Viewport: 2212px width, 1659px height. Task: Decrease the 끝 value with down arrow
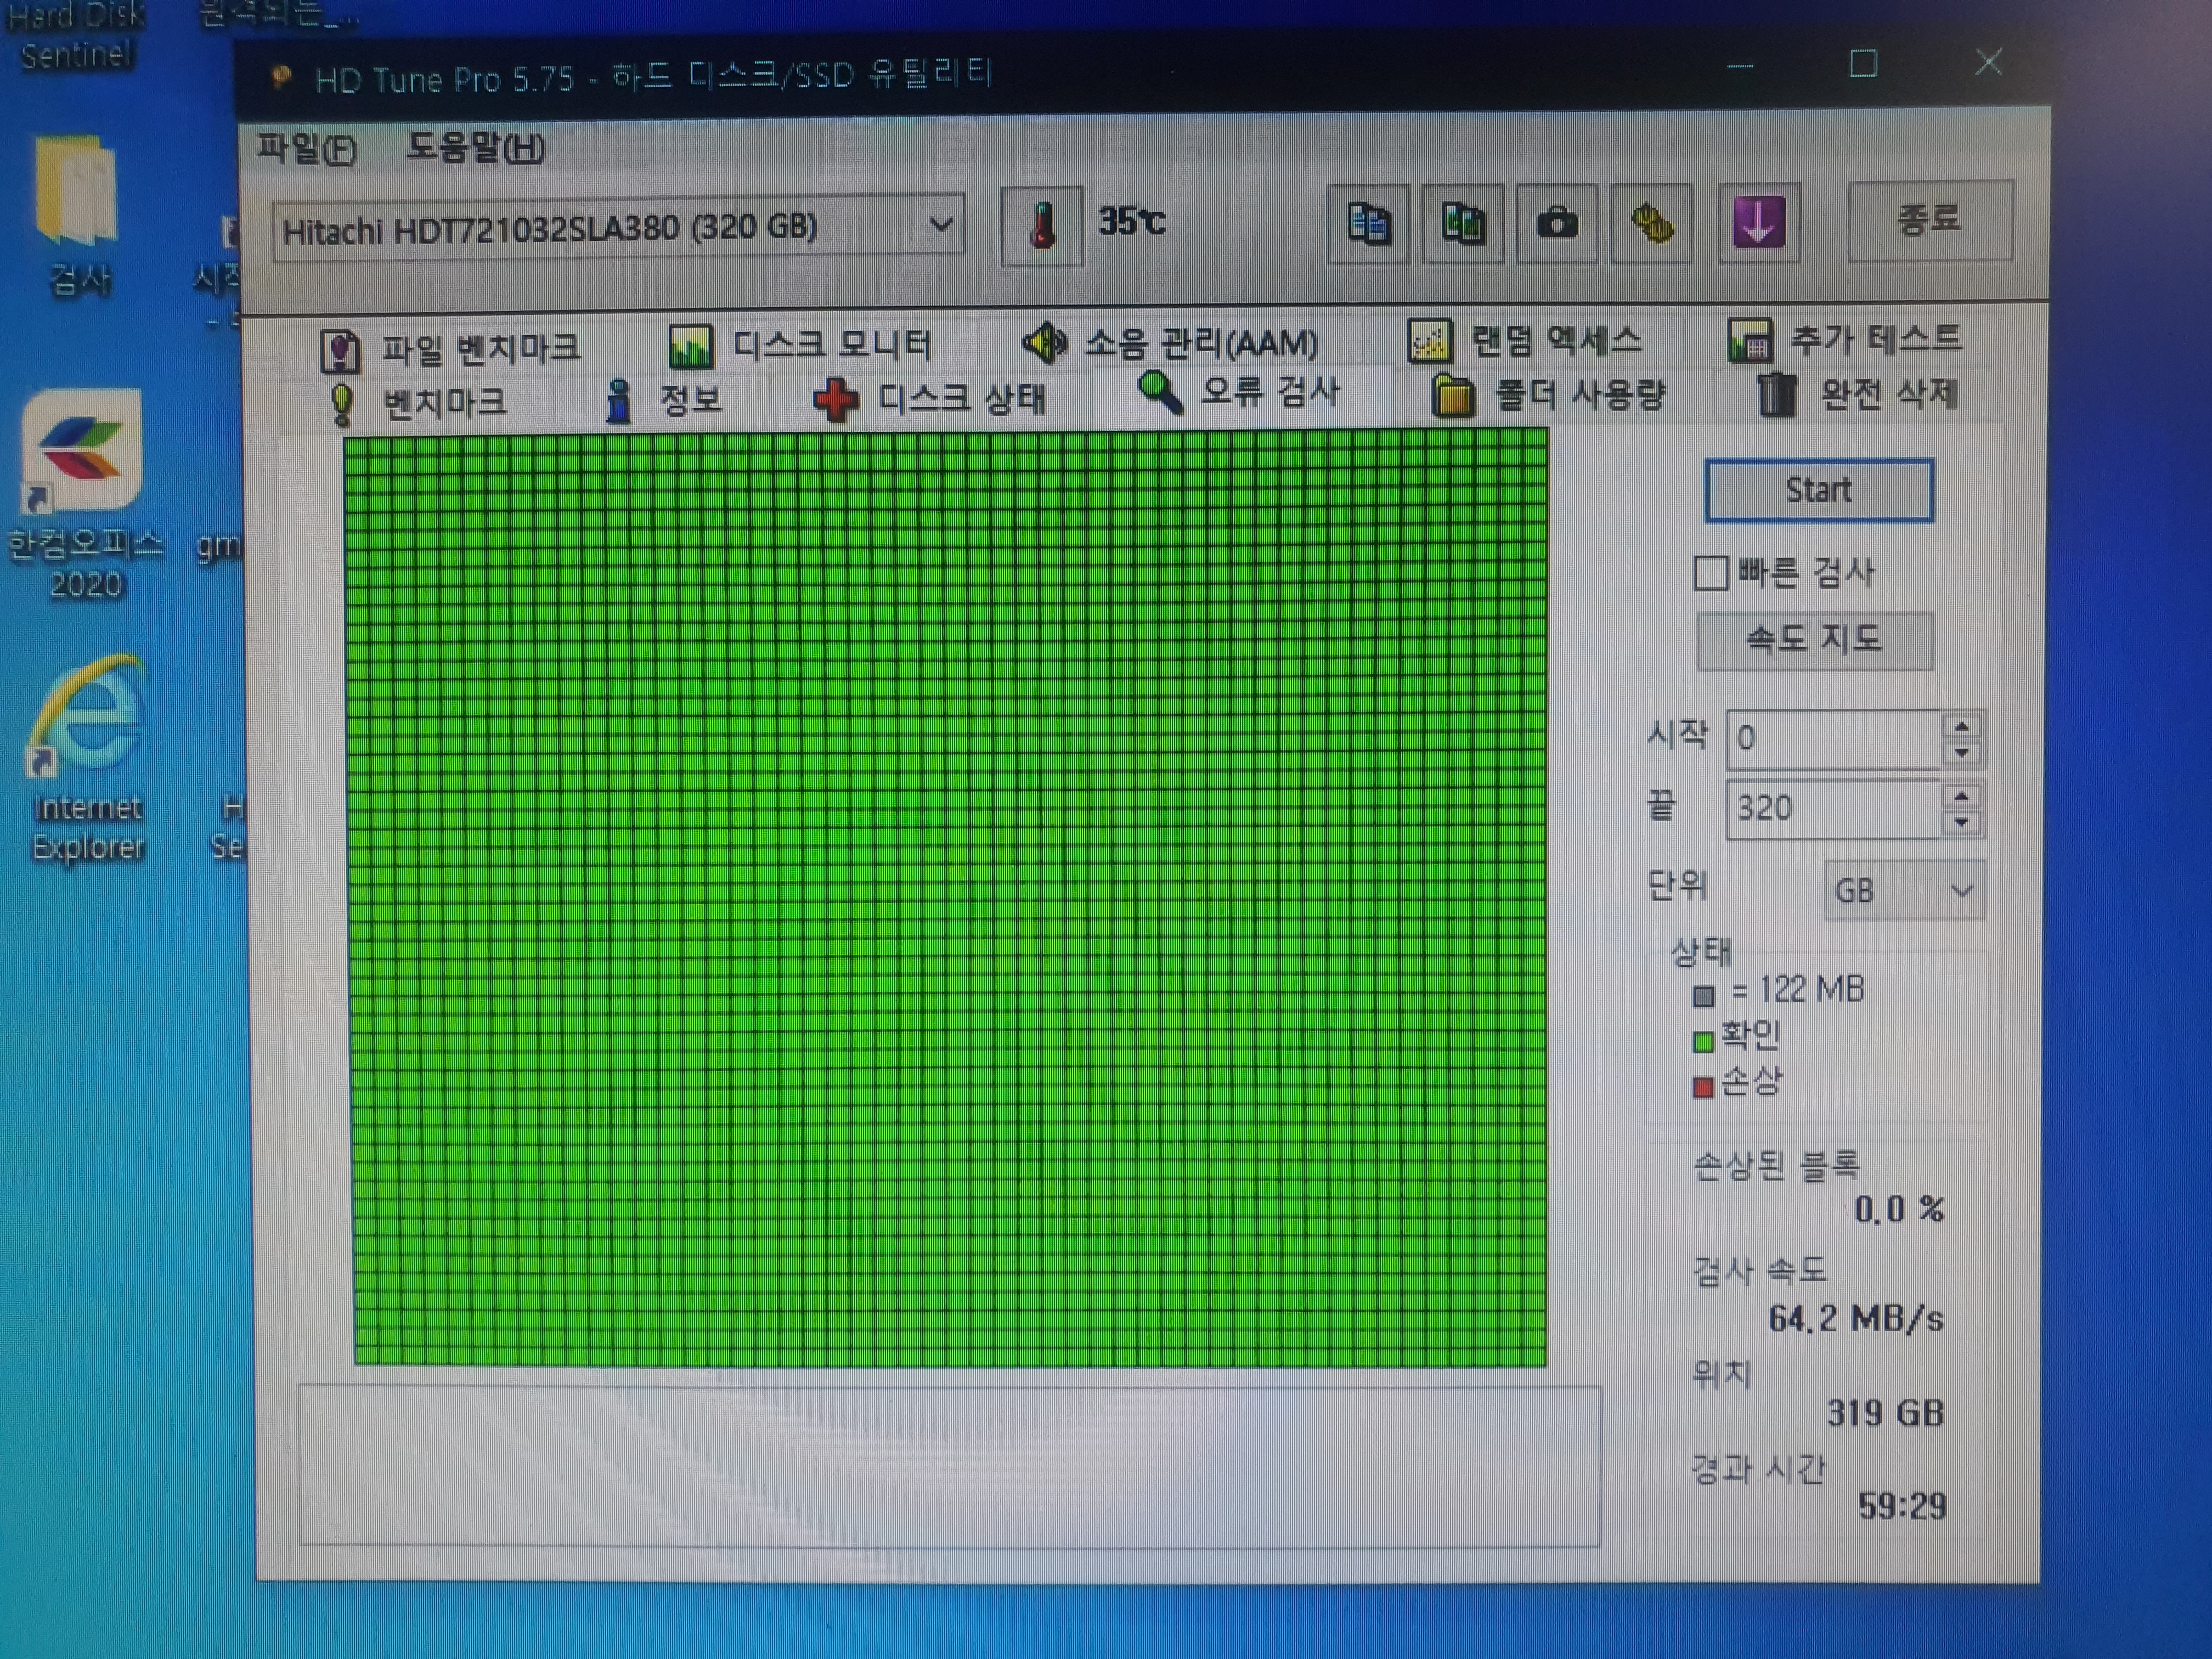point(1962,823)
